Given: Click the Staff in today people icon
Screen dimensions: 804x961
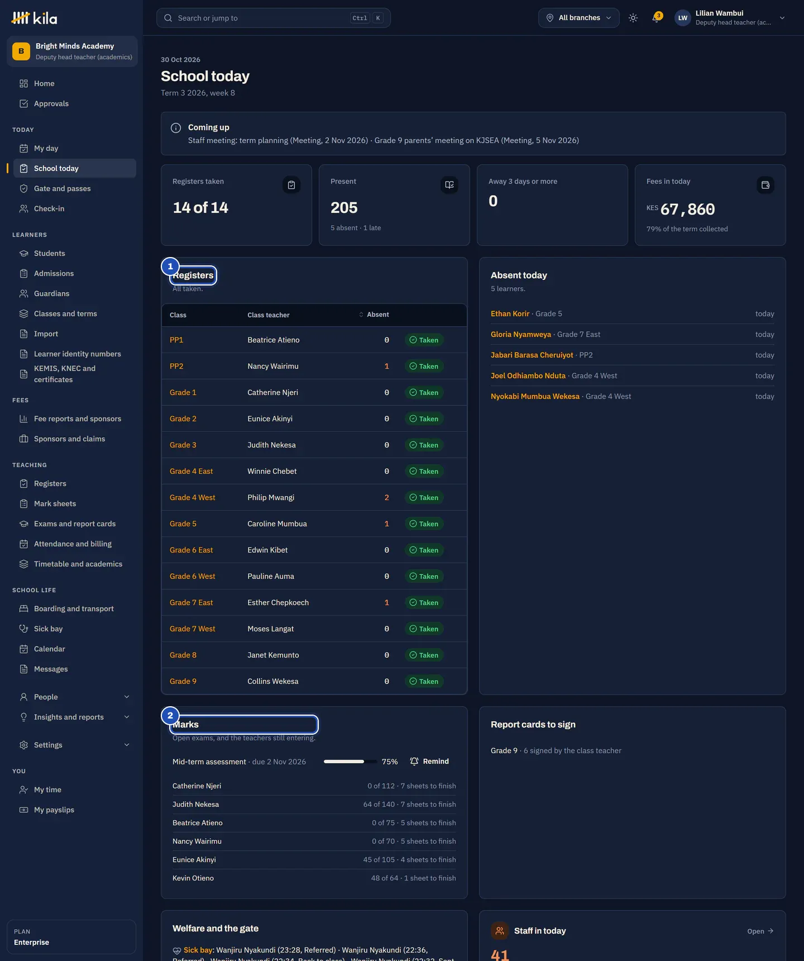Looking at the screenshot, I should 500,931.
